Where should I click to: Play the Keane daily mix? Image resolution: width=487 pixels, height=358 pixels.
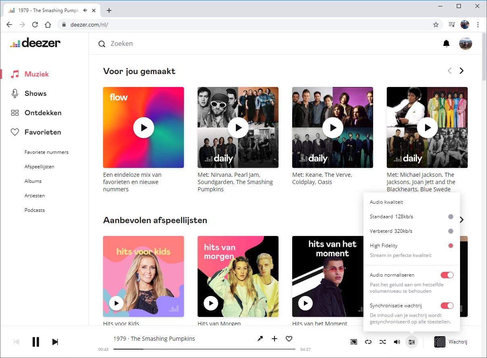point(333,128)
